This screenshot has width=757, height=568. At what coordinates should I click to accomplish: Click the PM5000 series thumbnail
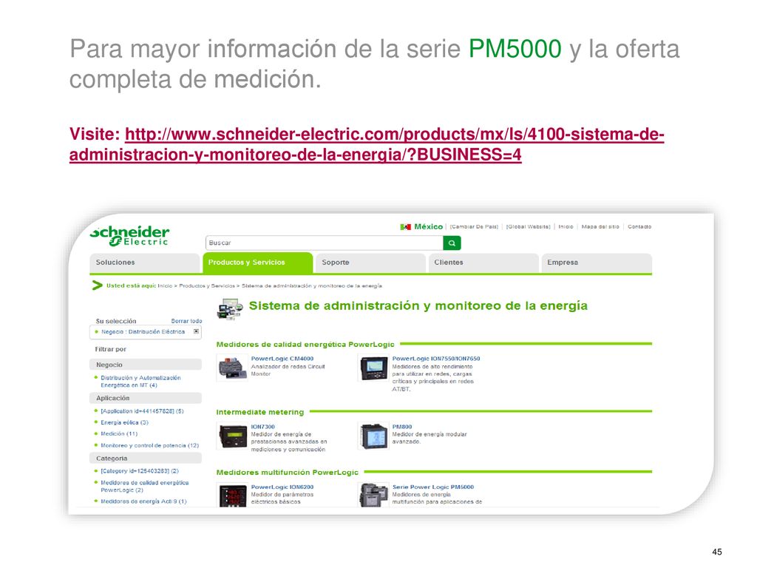(373, 495)
